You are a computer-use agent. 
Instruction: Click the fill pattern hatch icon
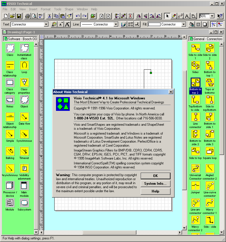tap(198, 24)
